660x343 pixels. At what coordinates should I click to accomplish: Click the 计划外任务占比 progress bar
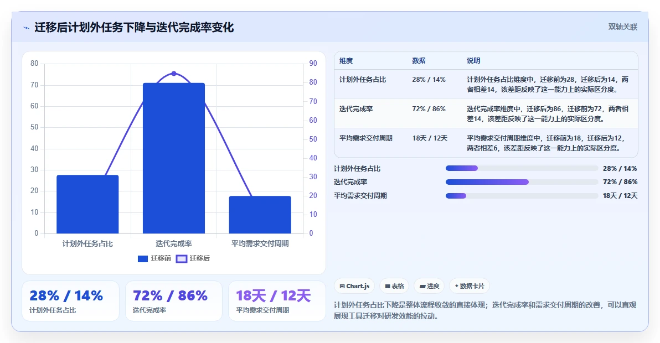coord(522,169)
